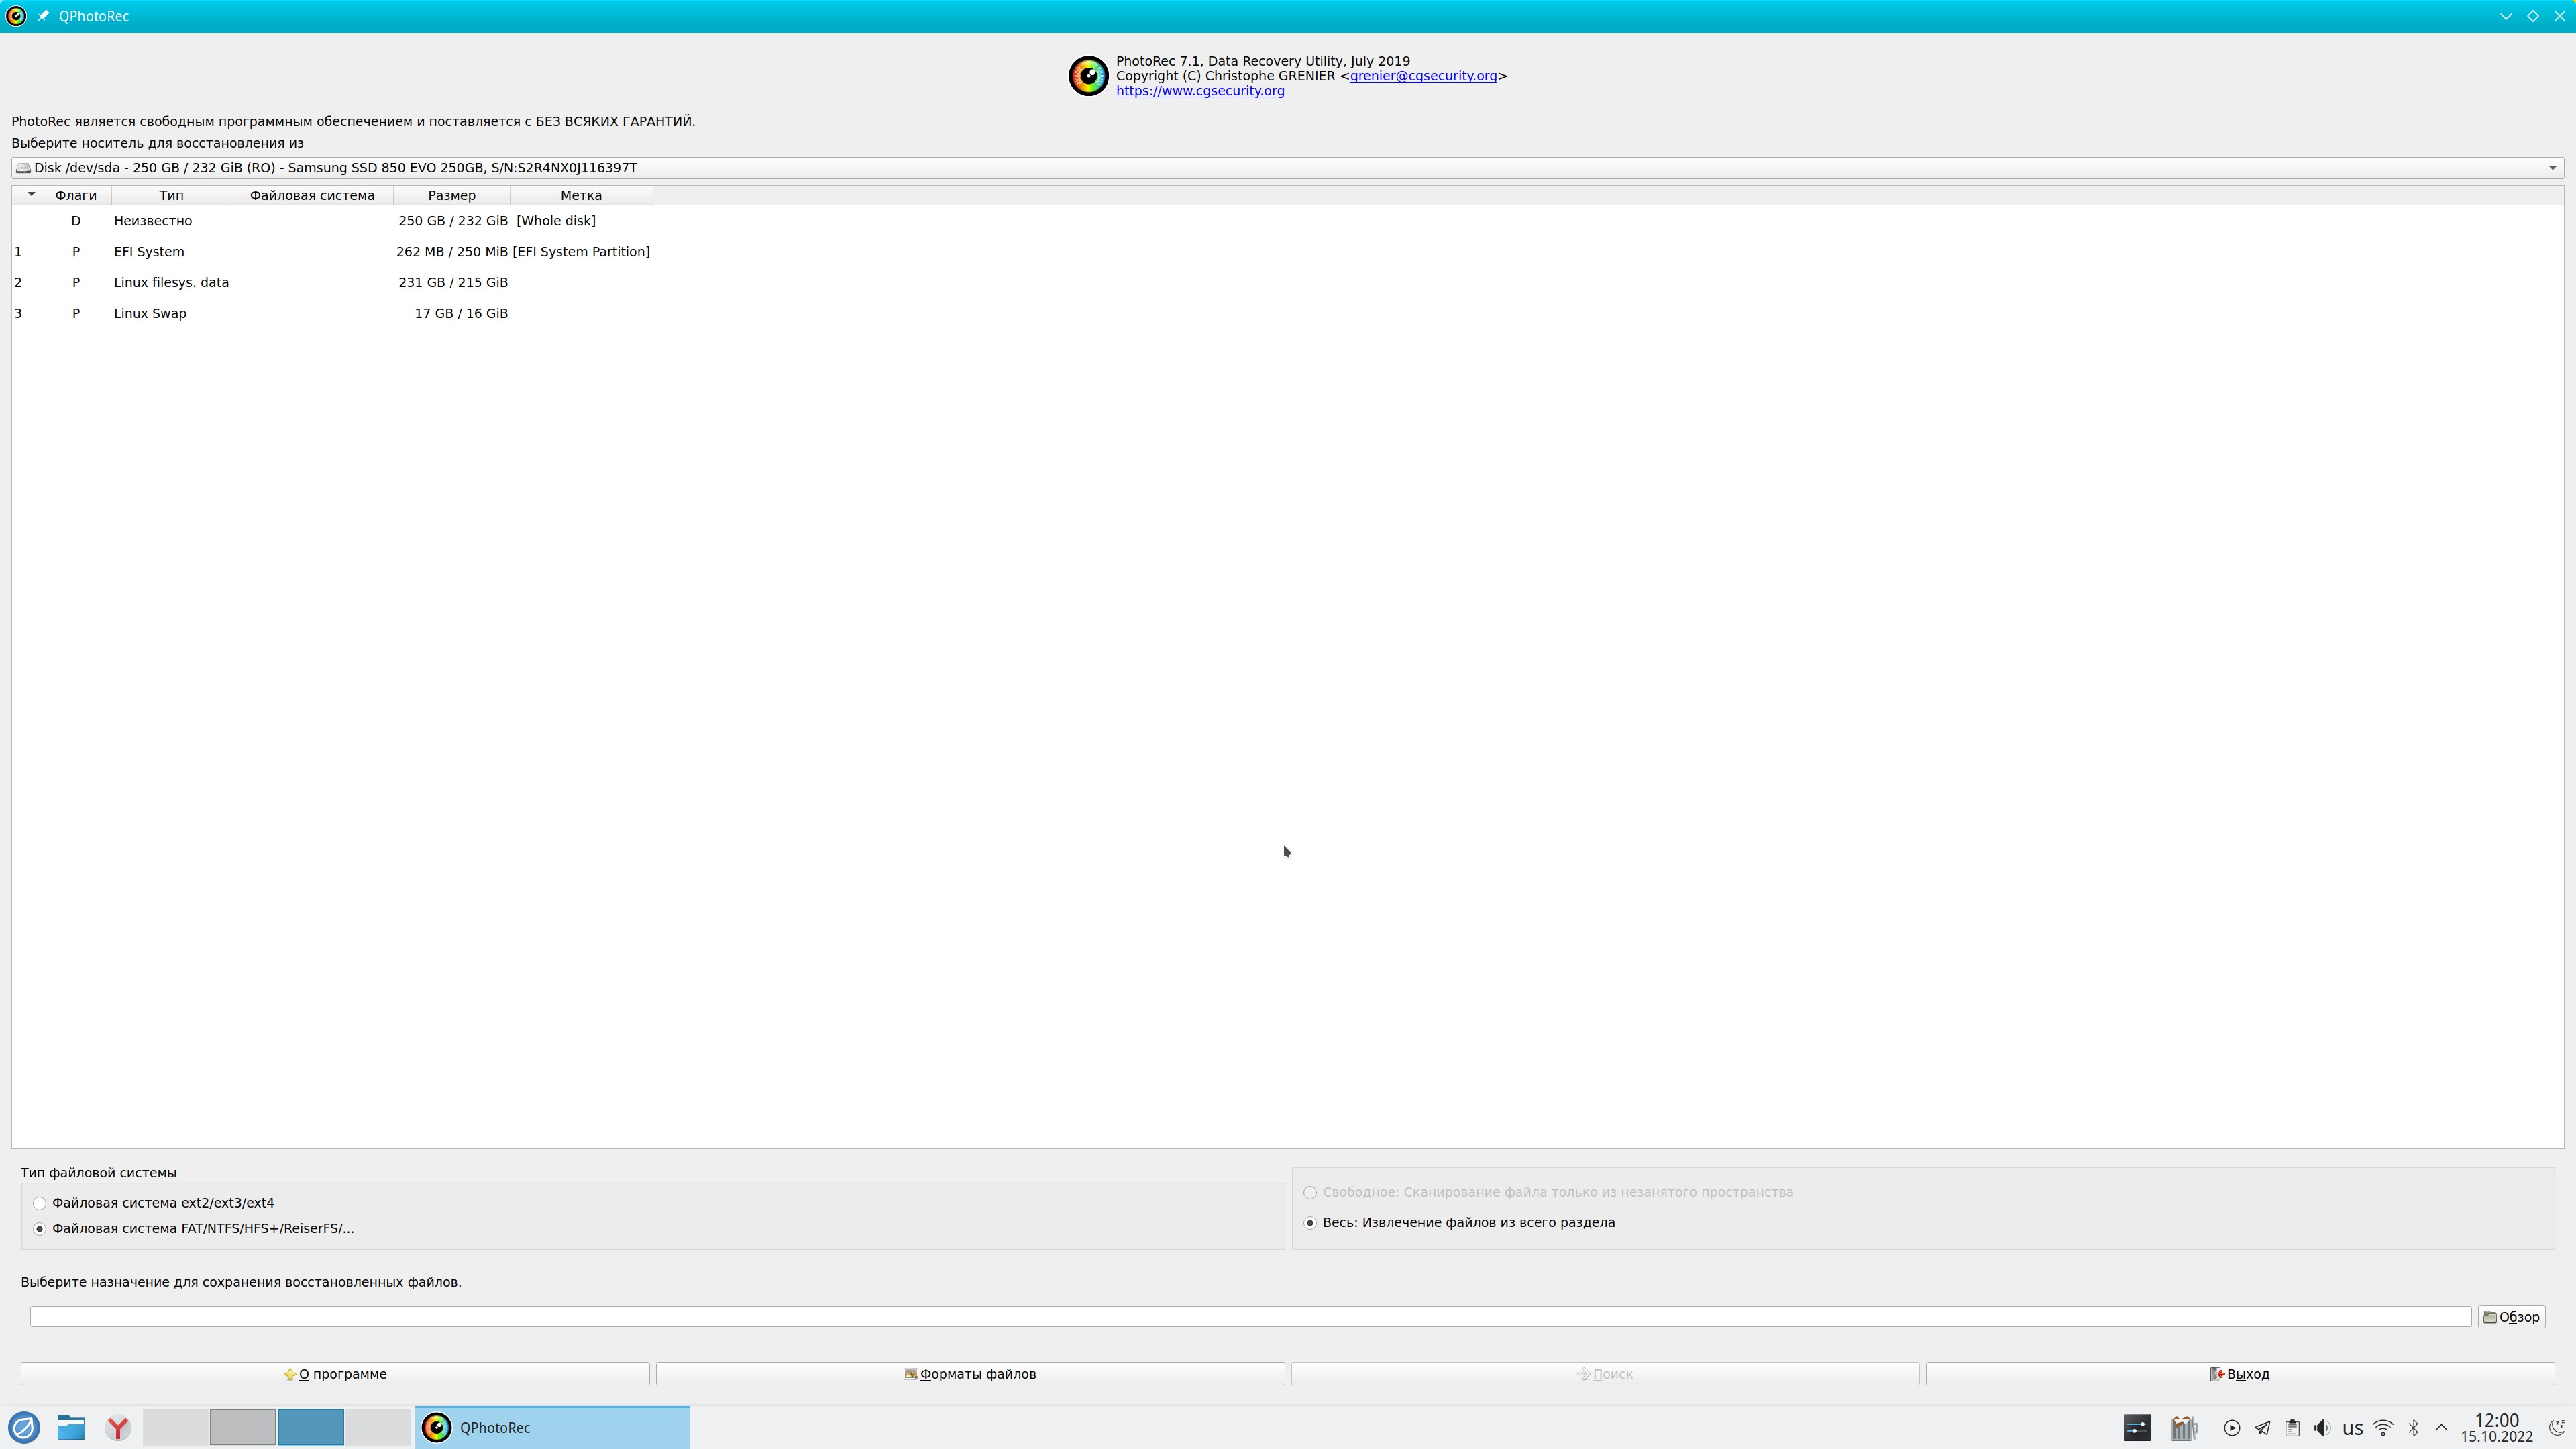Select ext2/ext3/ext4 file system option
Screen dimensions: 2576x1449
[40, 1203]
